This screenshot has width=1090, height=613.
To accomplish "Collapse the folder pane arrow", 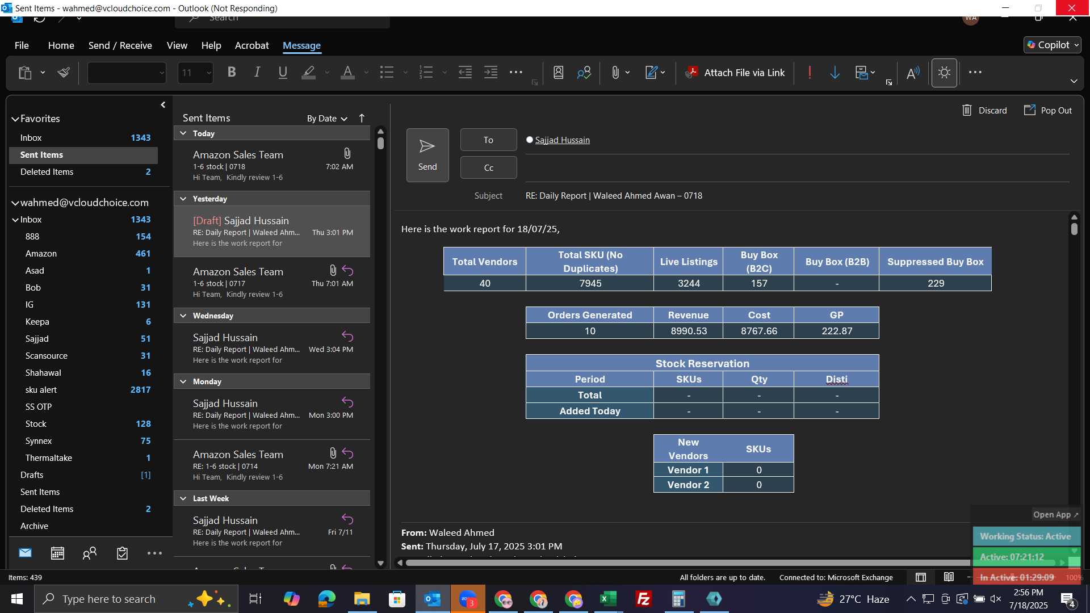I will 163,104.
